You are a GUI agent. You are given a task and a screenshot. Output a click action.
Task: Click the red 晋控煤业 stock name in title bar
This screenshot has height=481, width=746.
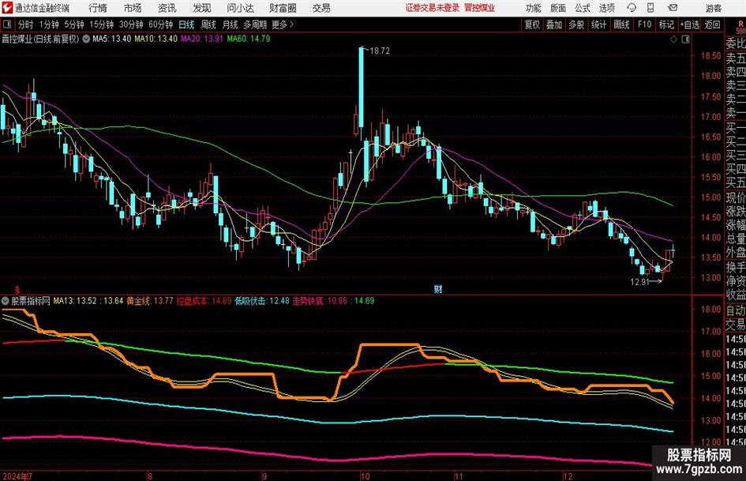(480, 8)
